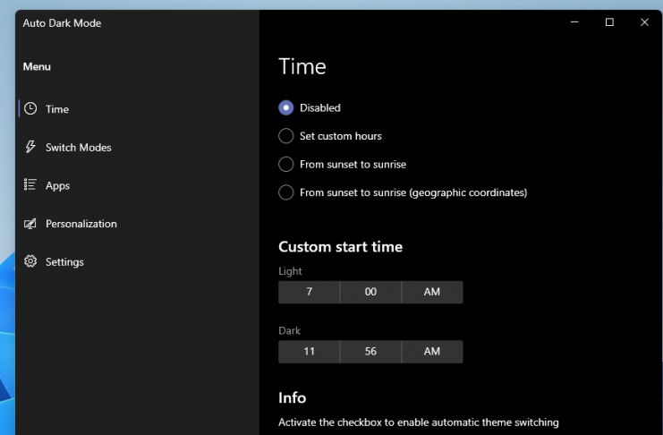Click the Custom start time heading
663x435 pixels.
(x=340, y=247)
